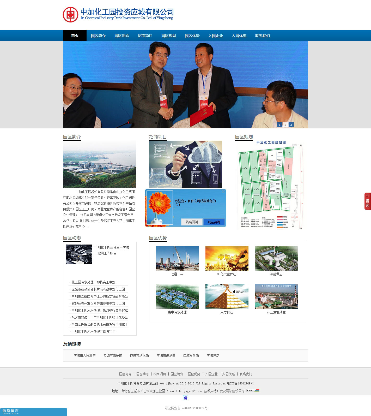Open friendly link 应城市国税局
The width and height of the screenshot is (371, 416).
[113, 355]
